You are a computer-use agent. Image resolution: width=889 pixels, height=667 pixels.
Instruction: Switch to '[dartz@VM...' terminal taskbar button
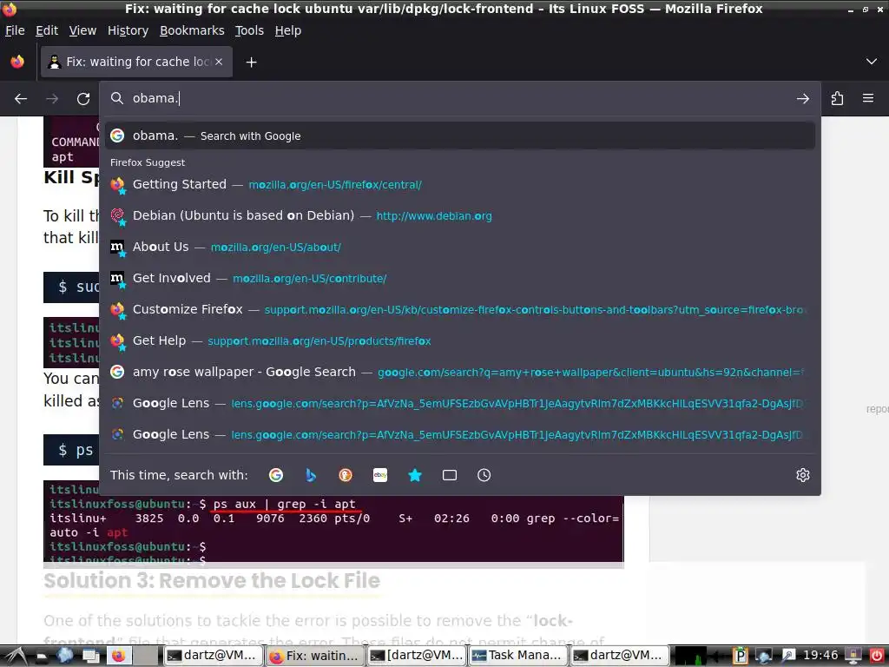click(x=416, y=656)
